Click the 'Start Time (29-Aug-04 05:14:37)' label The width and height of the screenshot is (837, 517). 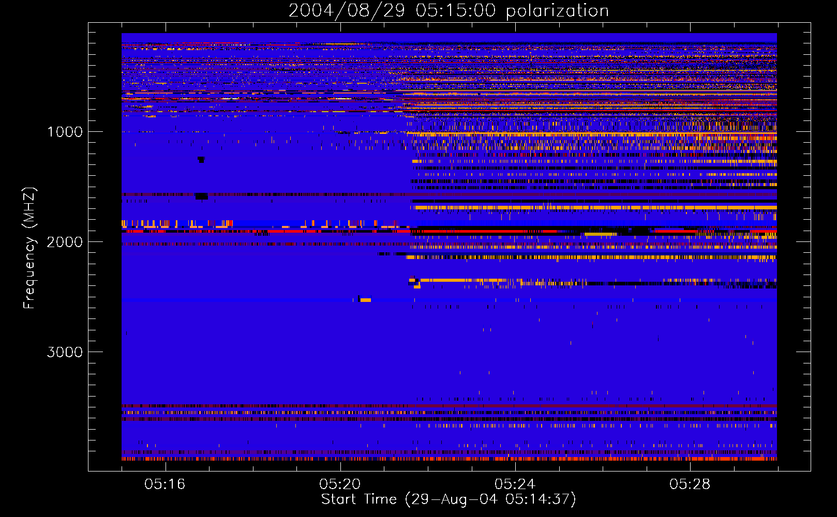[449, 499]
